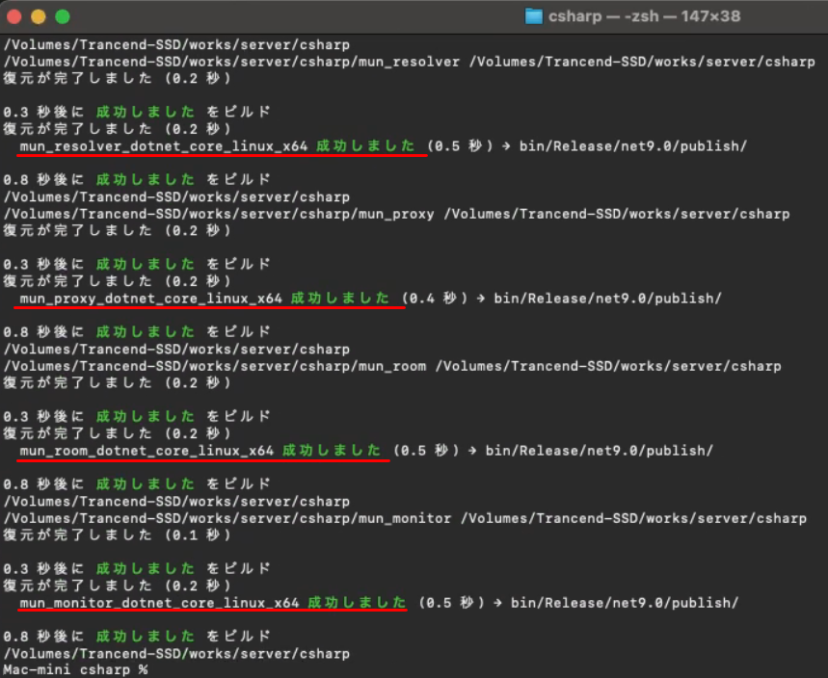Click the 'Mac-mini csharp %' command prompt

pyautogui.click(x=75, y=669)
